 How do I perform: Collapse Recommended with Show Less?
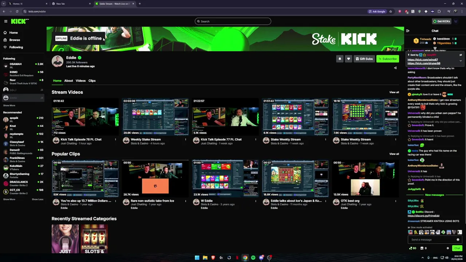(37, 199)
